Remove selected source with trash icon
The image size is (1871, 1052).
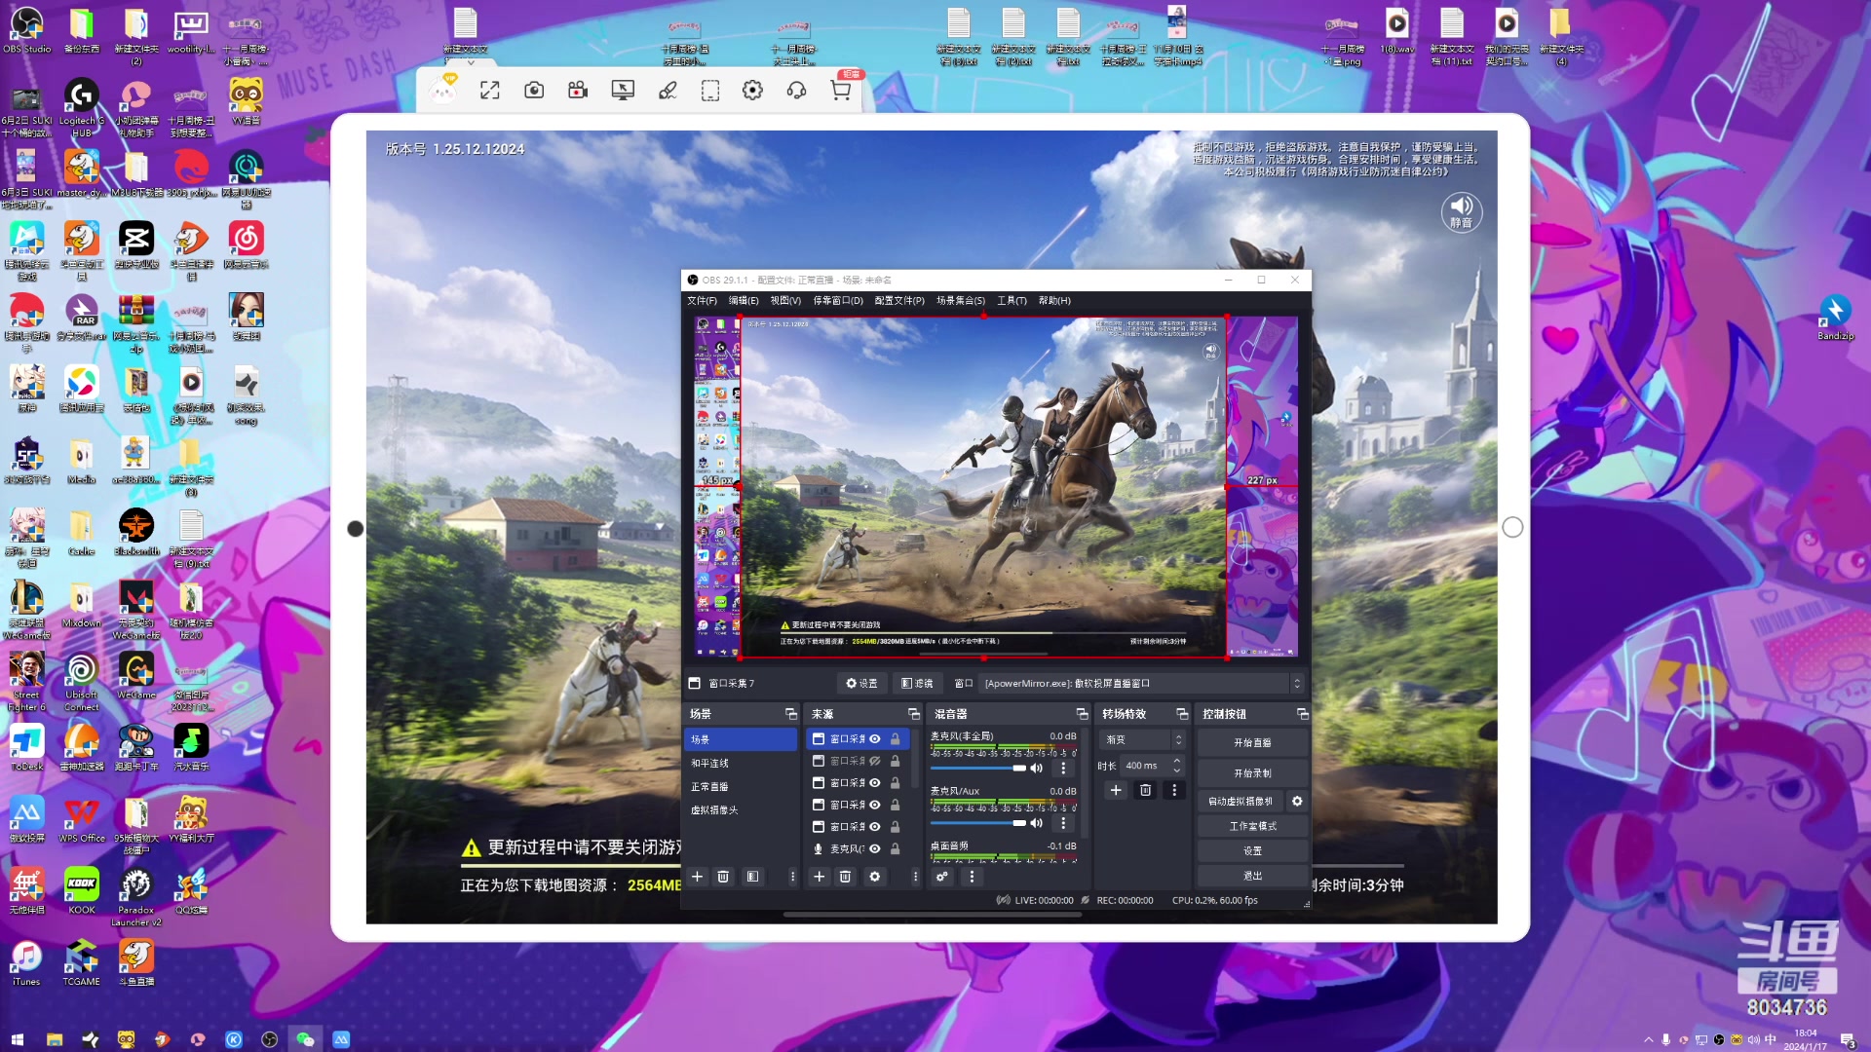846,877
